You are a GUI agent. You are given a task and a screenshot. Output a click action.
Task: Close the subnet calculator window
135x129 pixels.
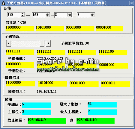tap(131, 3)
